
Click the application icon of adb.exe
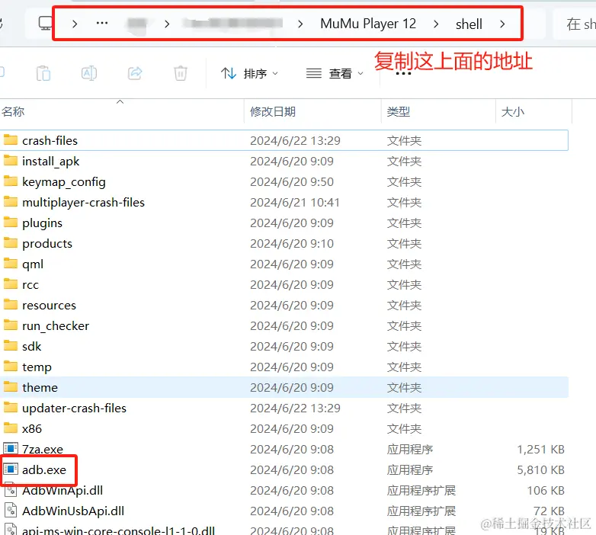coord(11,469)
